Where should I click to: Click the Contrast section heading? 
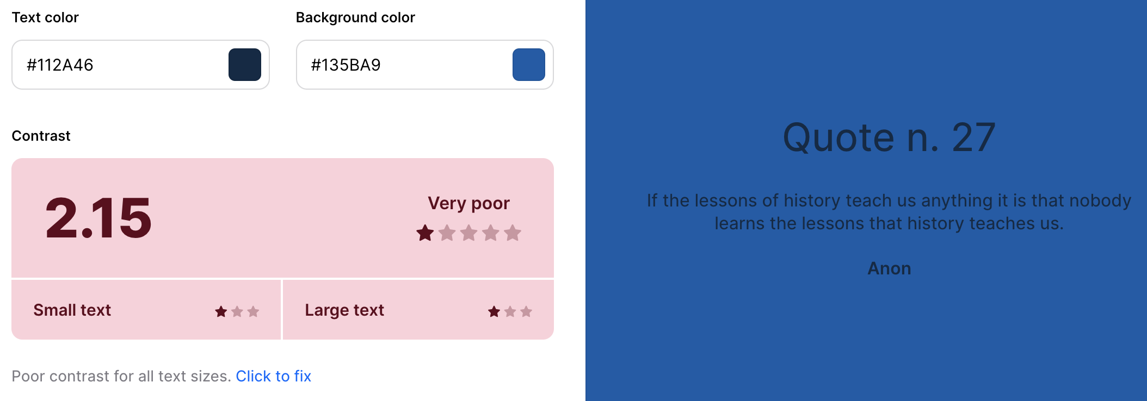click(41, 136)
